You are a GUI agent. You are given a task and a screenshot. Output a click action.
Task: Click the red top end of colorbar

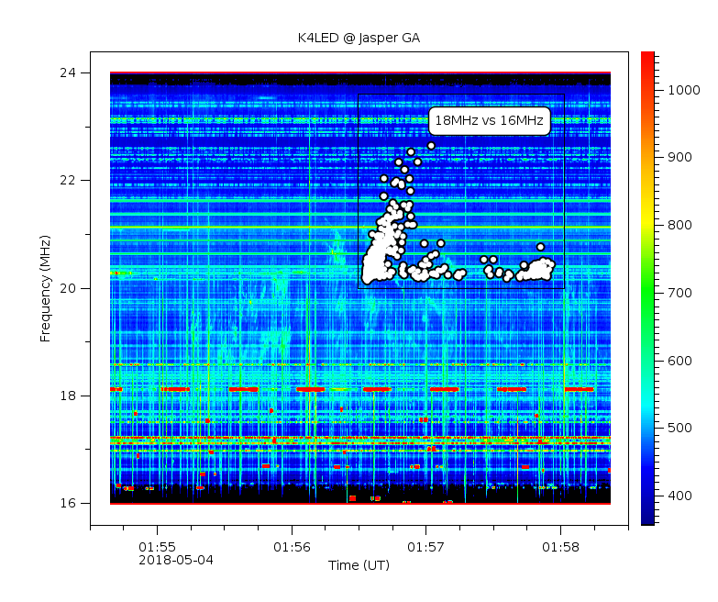(647, 57)
